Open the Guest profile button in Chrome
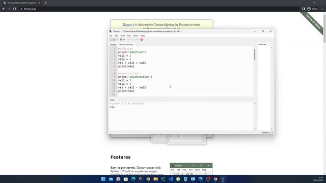This screenshot has width=326, height=183. click(x=312, y=9)
